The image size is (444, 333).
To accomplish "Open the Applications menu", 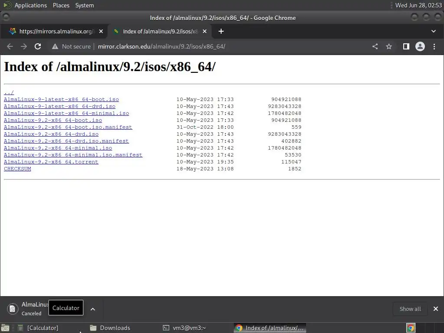I will pos(31,5).
